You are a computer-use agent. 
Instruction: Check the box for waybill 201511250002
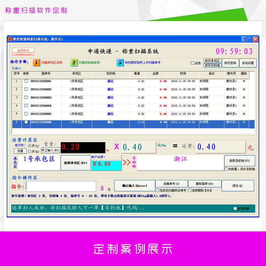(x=26, y=89)
